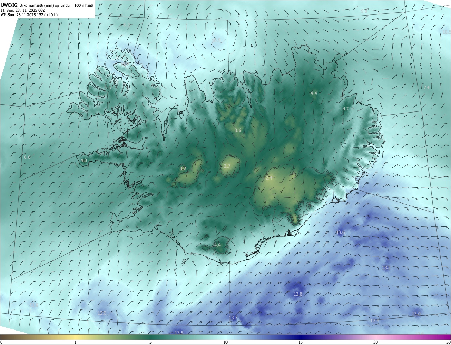Click the 30 tick on the color scale
Screen dimensions: 451x345
[x=376, y=342]
